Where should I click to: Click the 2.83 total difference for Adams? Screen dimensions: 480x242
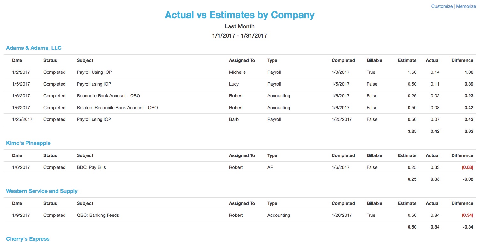coord(469,131)
